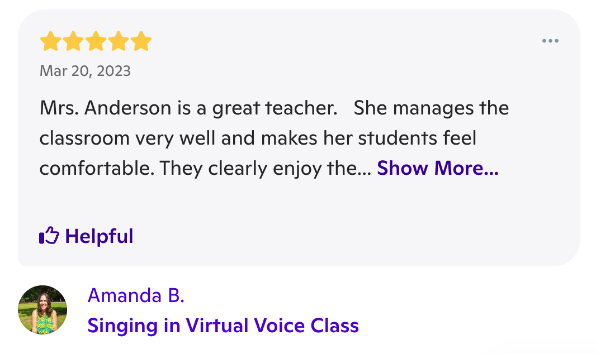Click the thumbs-up Helpful icon
The image size is (596, 354).
(49, 236)
